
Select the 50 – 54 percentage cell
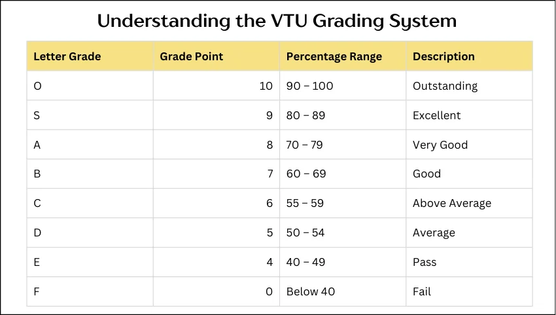click(305, 232)
